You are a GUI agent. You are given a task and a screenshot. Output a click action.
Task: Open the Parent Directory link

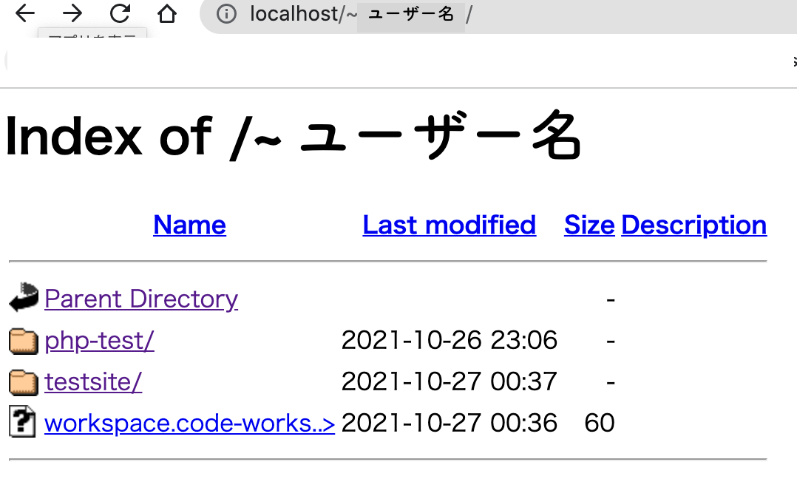point(141,299)
